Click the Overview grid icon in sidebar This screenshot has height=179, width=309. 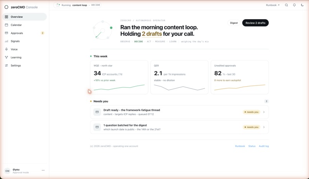pyautogui.click(x=7, y=17)
